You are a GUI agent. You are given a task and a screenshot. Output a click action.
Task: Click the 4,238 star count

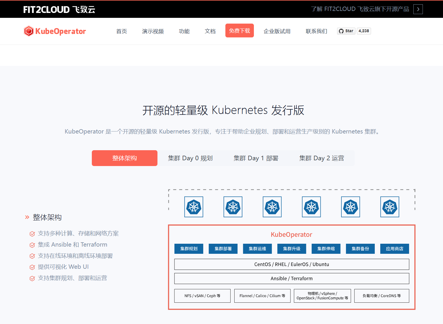(x=364, y=31)
